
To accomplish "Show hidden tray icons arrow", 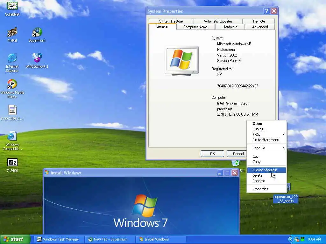I will coord(290,239).
